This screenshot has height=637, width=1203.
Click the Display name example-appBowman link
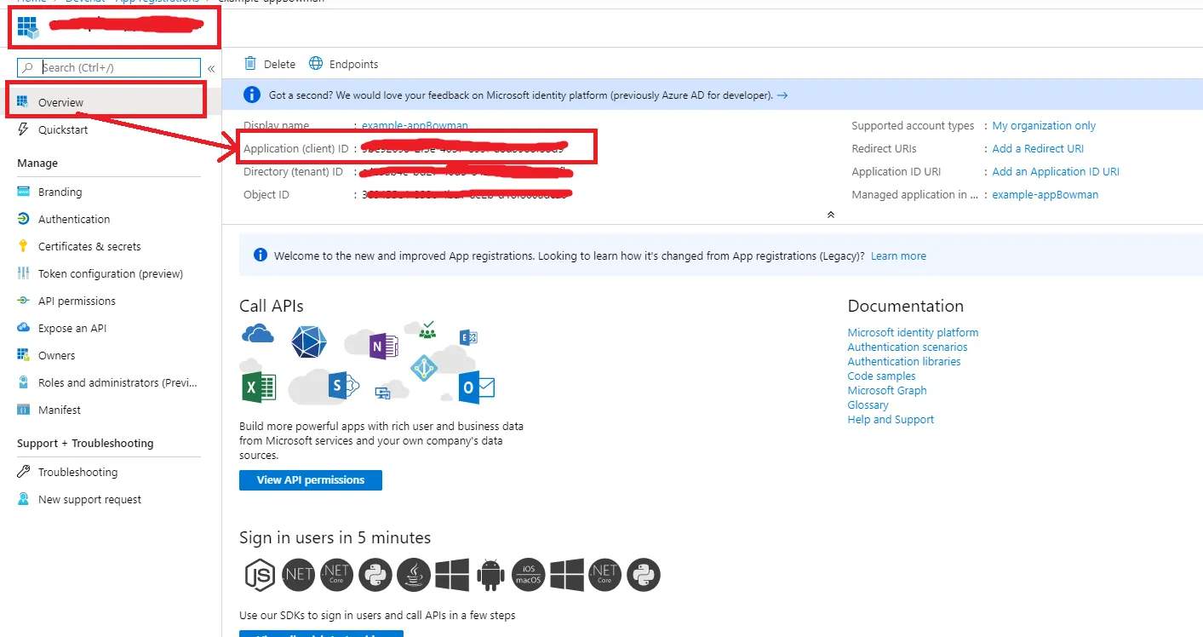(415, 125)
